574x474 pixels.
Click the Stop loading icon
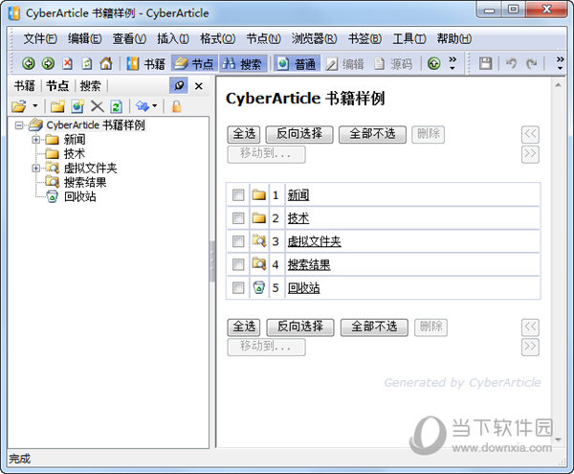click(67, 64)
